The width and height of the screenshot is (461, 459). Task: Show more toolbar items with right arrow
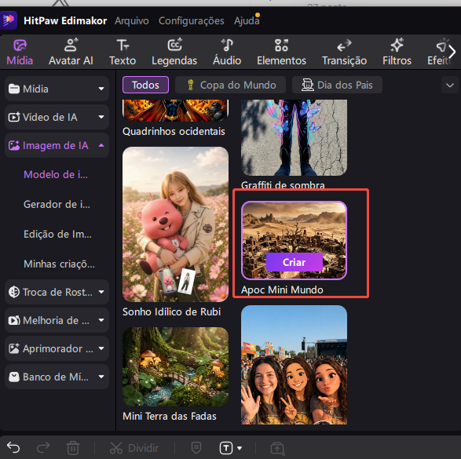pyautogui.click(x=452, y=52)
